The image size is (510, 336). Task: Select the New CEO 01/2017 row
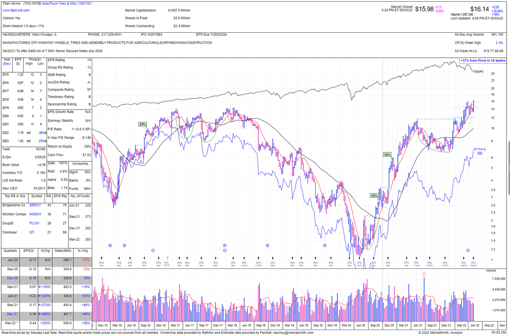tap(23, 188)
